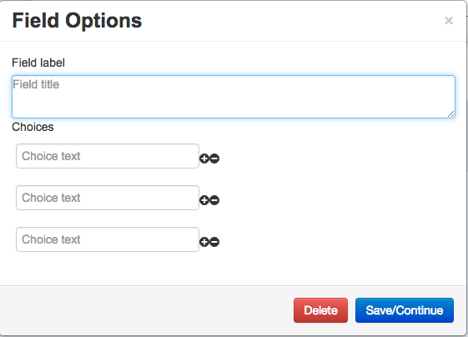Add a new choice below the third row
The height and width of the screenshot is (337, 468).
coord(204,242)
